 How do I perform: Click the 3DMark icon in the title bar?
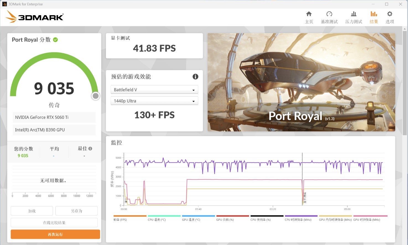pos(4,4)
